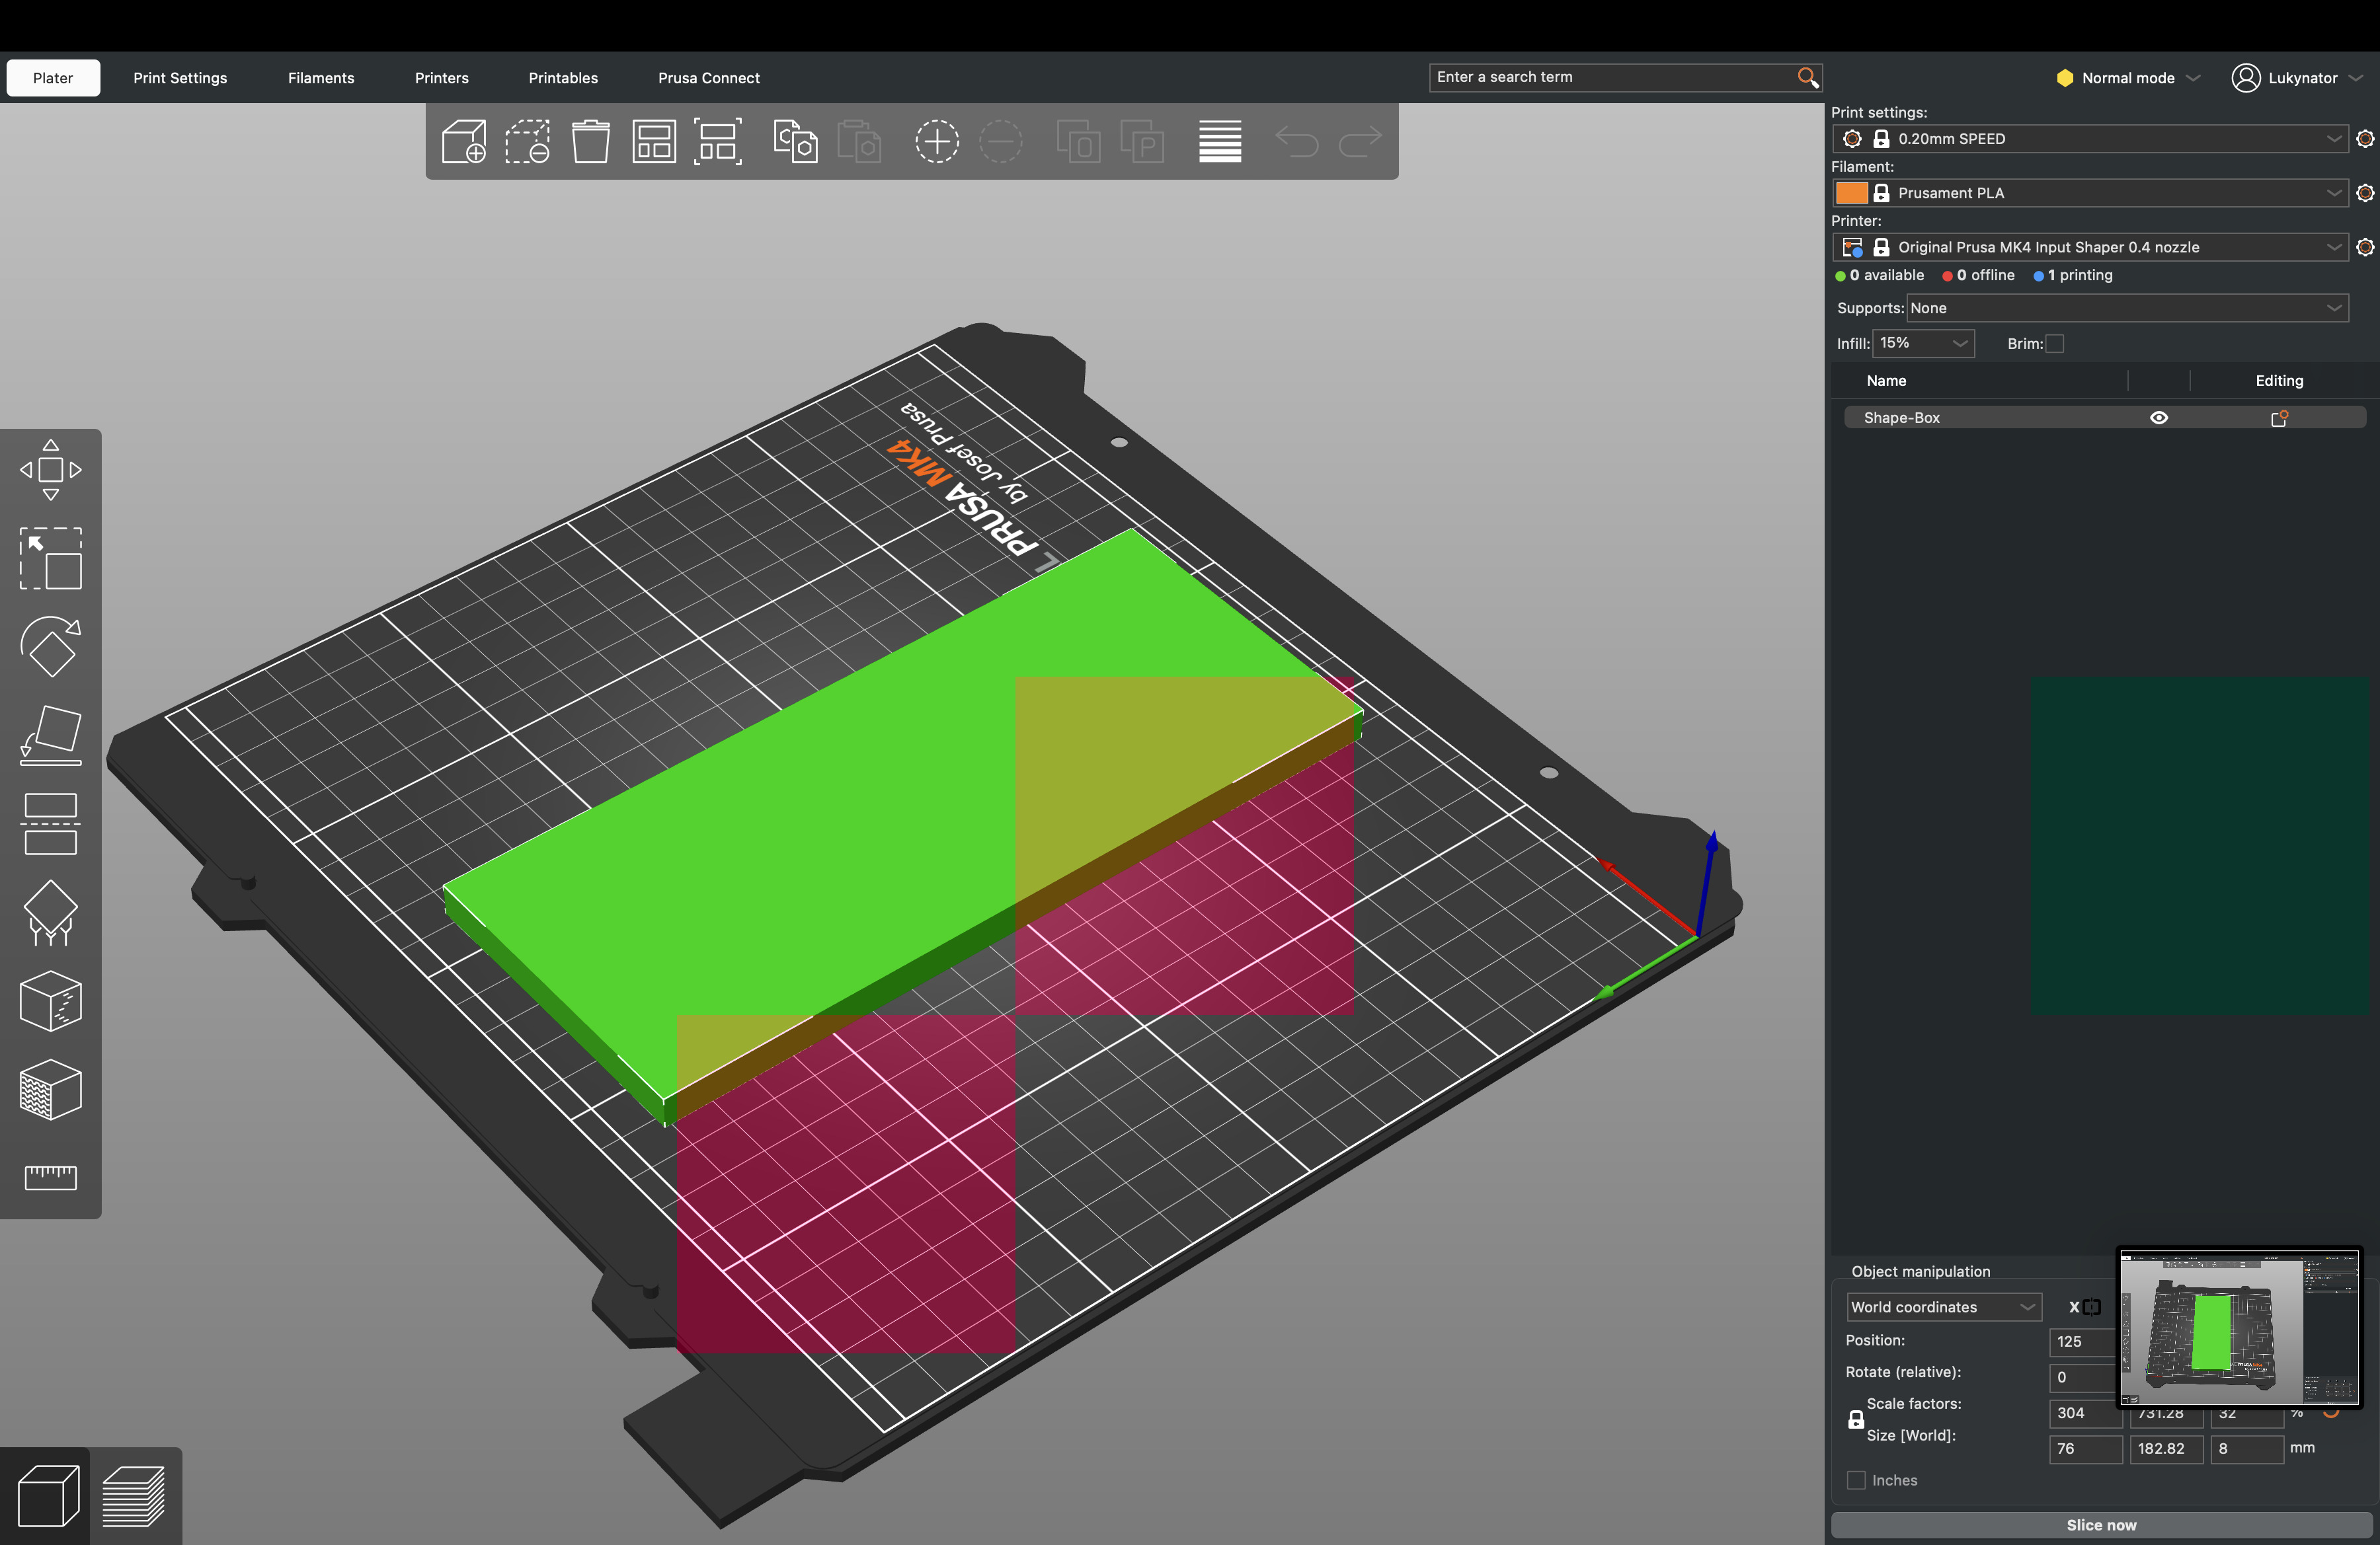Open the Infill 15% dropdown
The image size is (2380, 1545).
(1923, 343)
